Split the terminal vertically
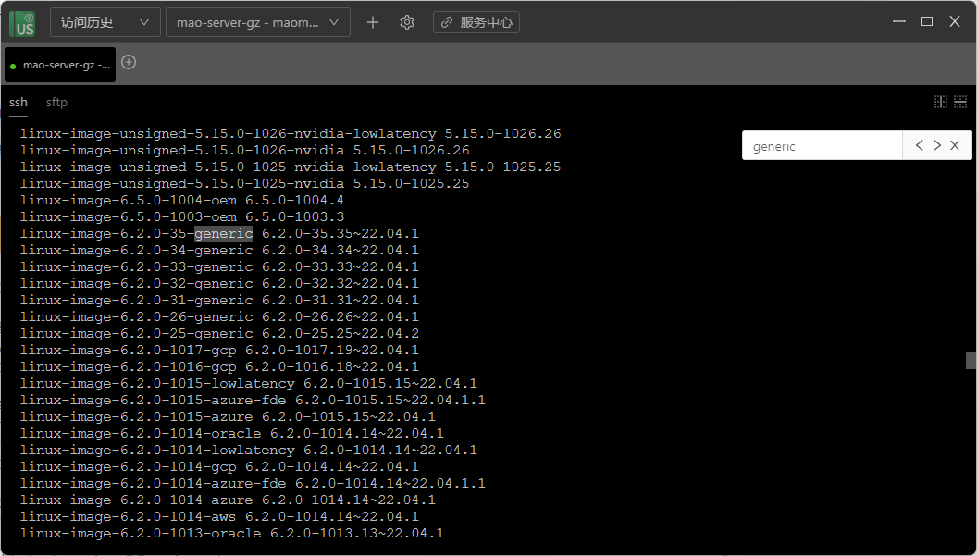This screenshot has height=556, width=977. pyautogui.click(x=941, y=102)
